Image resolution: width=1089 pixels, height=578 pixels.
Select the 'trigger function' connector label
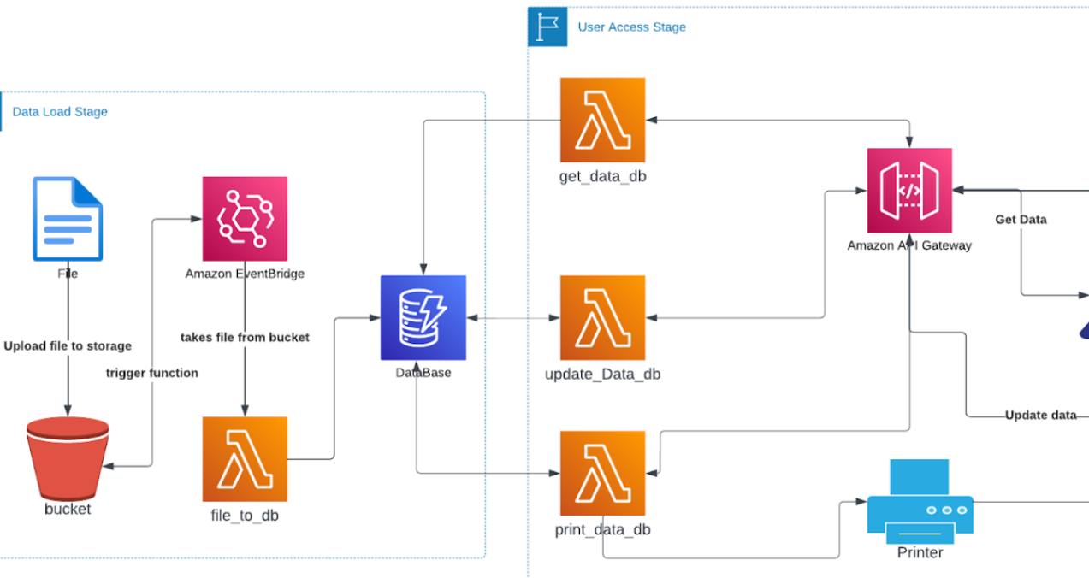152,373
